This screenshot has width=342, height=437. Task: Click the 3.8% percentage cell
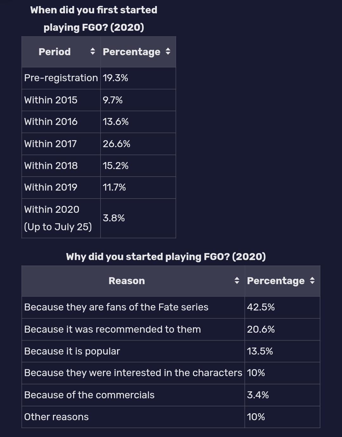138,218
